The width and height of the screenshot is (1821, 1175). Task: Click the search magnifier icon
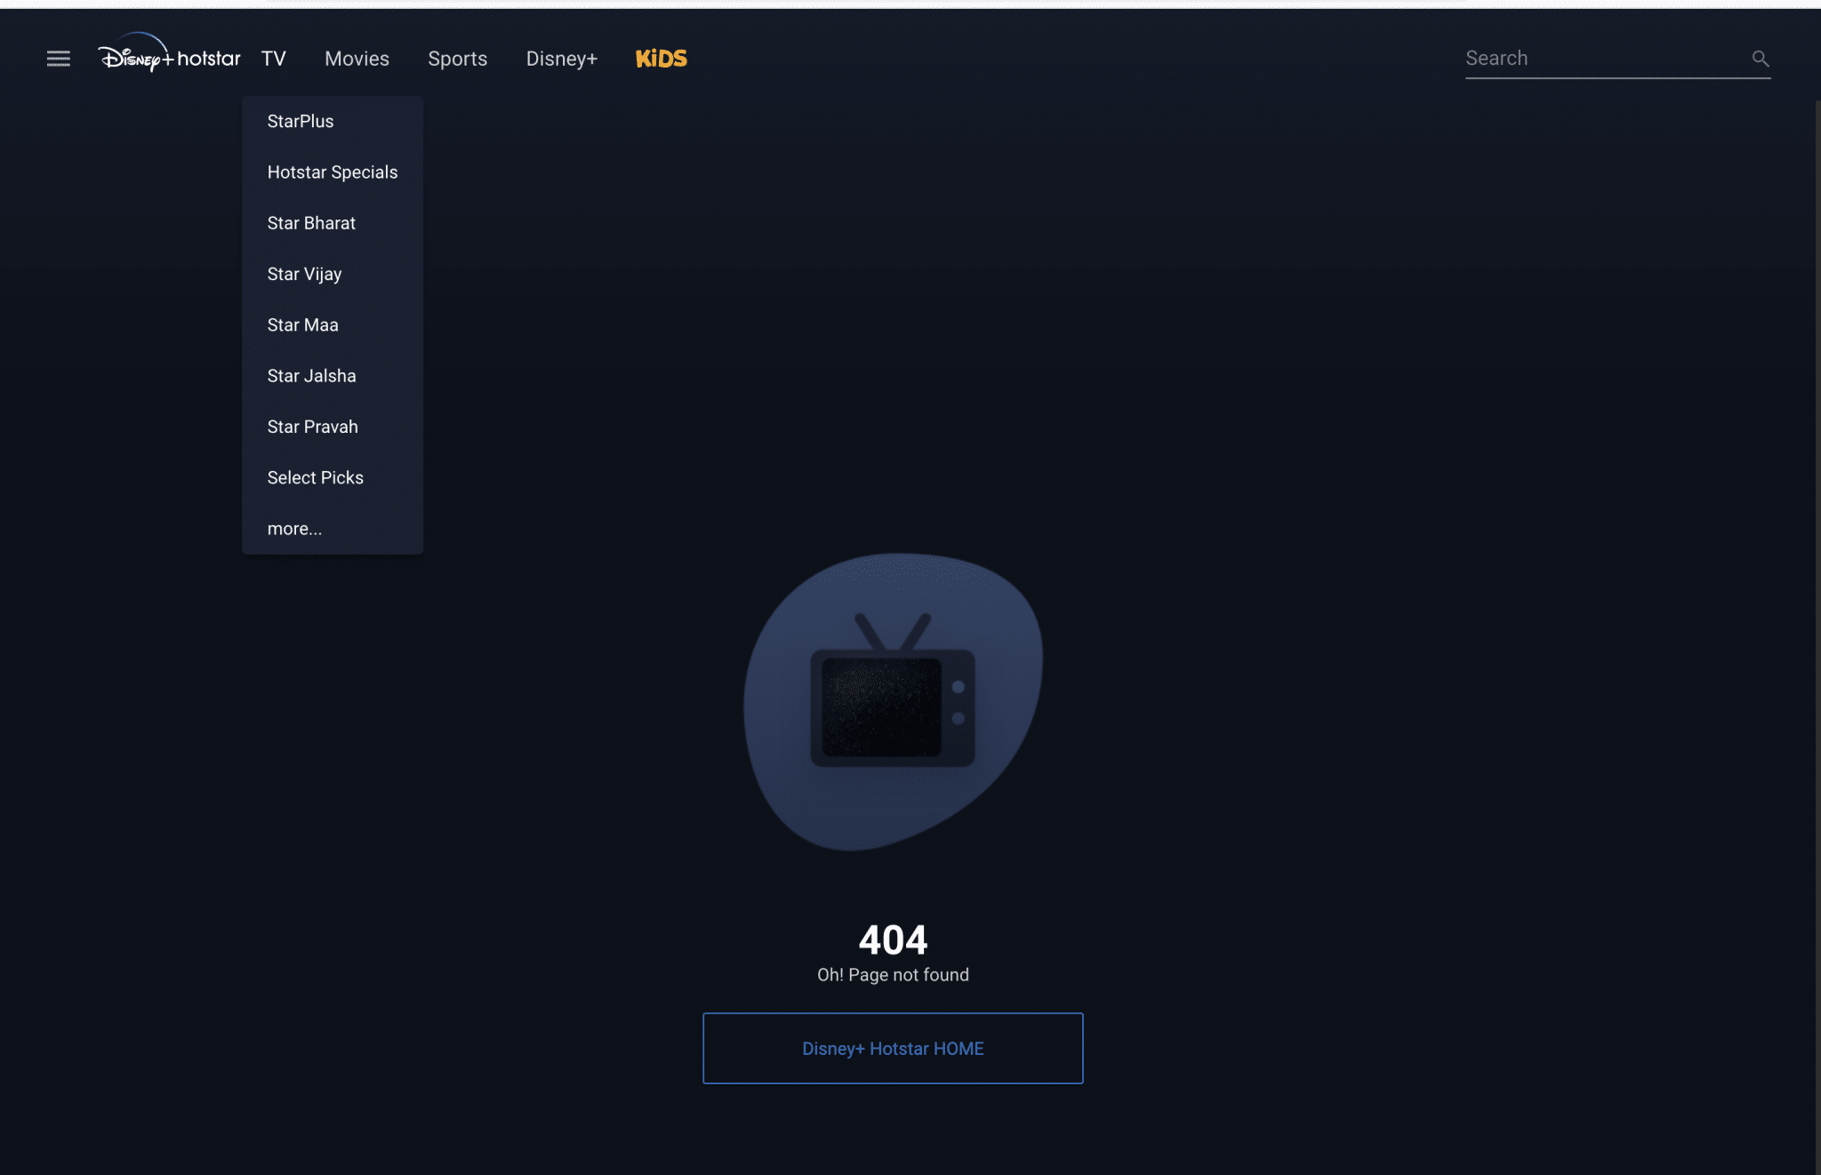pos(1761,58)
